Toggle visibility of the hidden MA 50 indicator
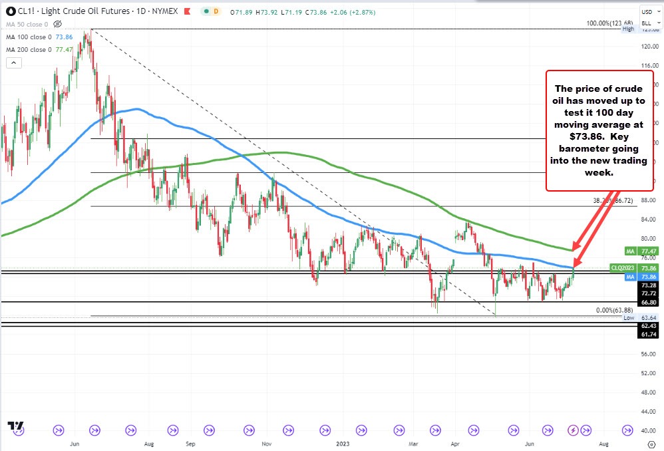This screenshot has width=664, height=451. pyautogui.click(x=57, y=23)
